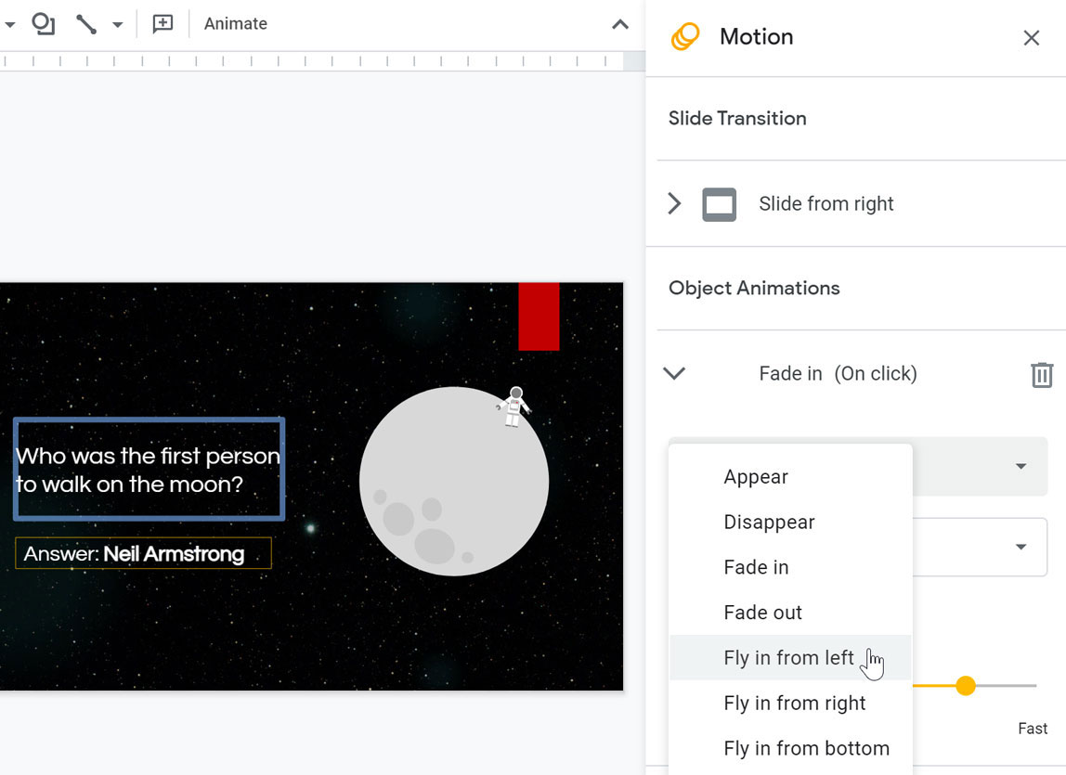Select Fly in from left animation
This screenshot has height=775, width=1066.
pos(789,657)
